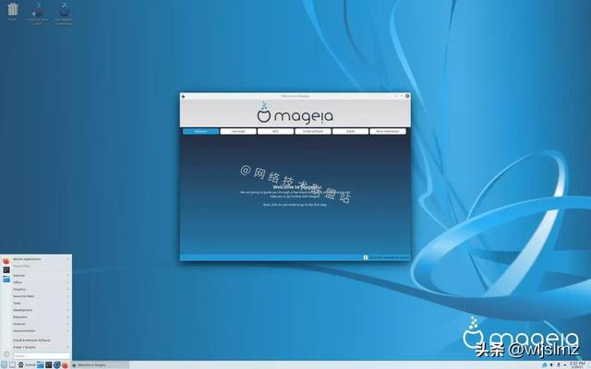Image resolution: width=591 pixels, height=369 pixels.
Task: Open the file manager launcher in the taskbar
Action: click(x=41, y=365)
